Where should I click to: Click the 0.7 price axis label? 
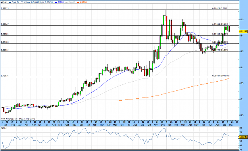point(241,99)
